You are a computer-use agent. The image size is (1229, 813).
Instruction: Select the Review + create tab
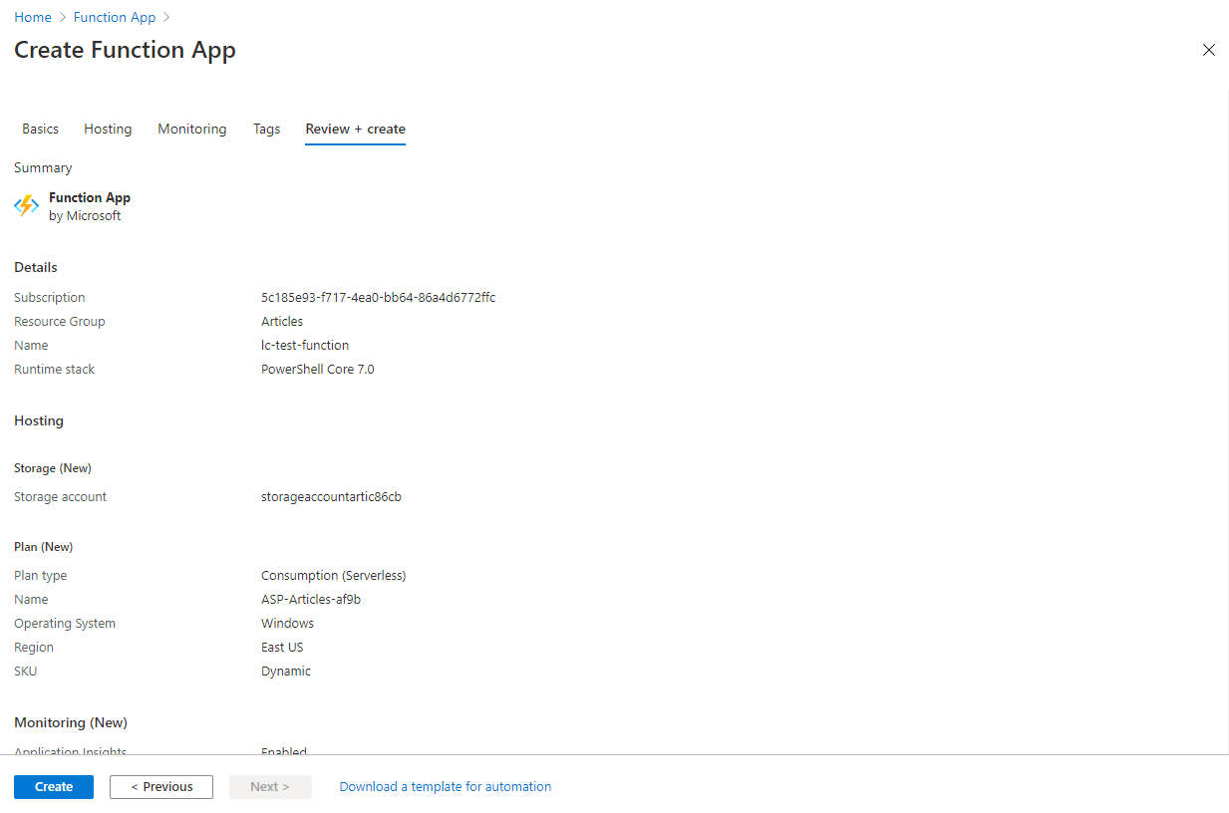[x=355, y=129]
